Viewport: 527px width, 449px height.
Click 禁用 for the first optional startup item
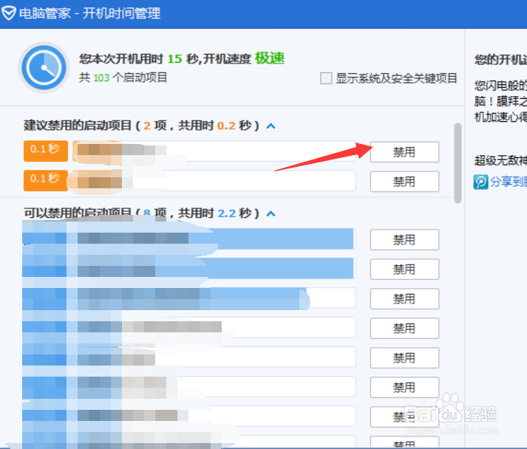tap(404, 240)
